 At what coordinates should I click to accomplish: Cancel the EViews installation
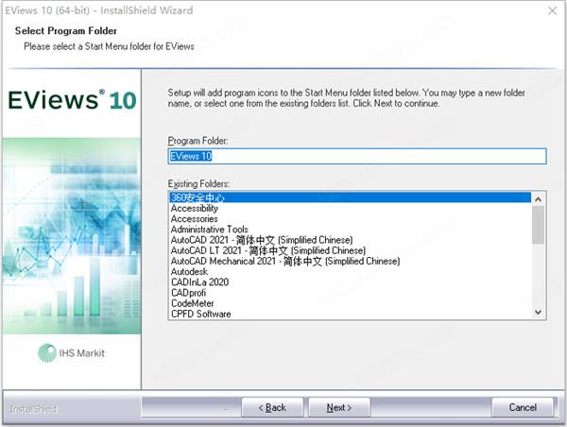523,407
